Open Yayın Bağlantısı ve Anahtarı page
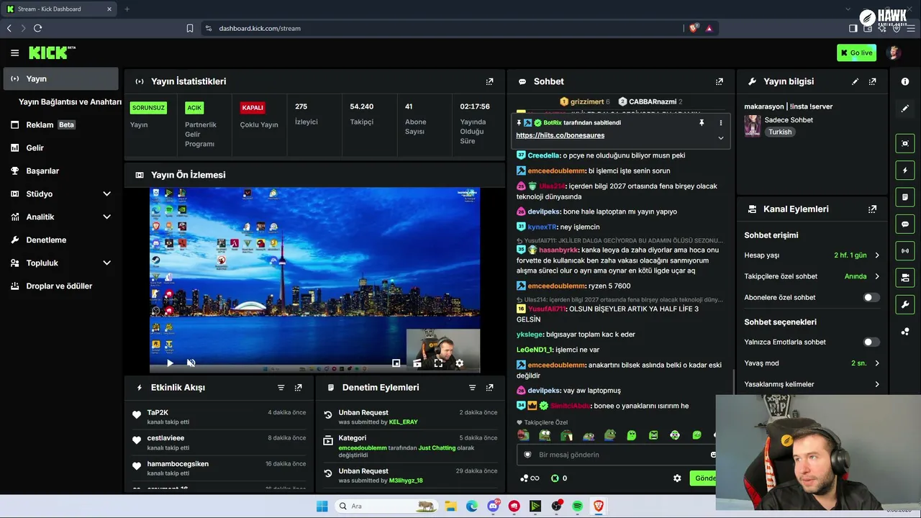 click(69, 101)
